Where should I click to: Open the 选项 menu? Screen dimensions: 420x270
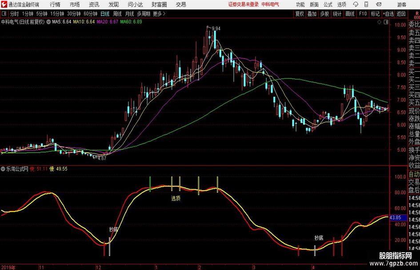341,4
